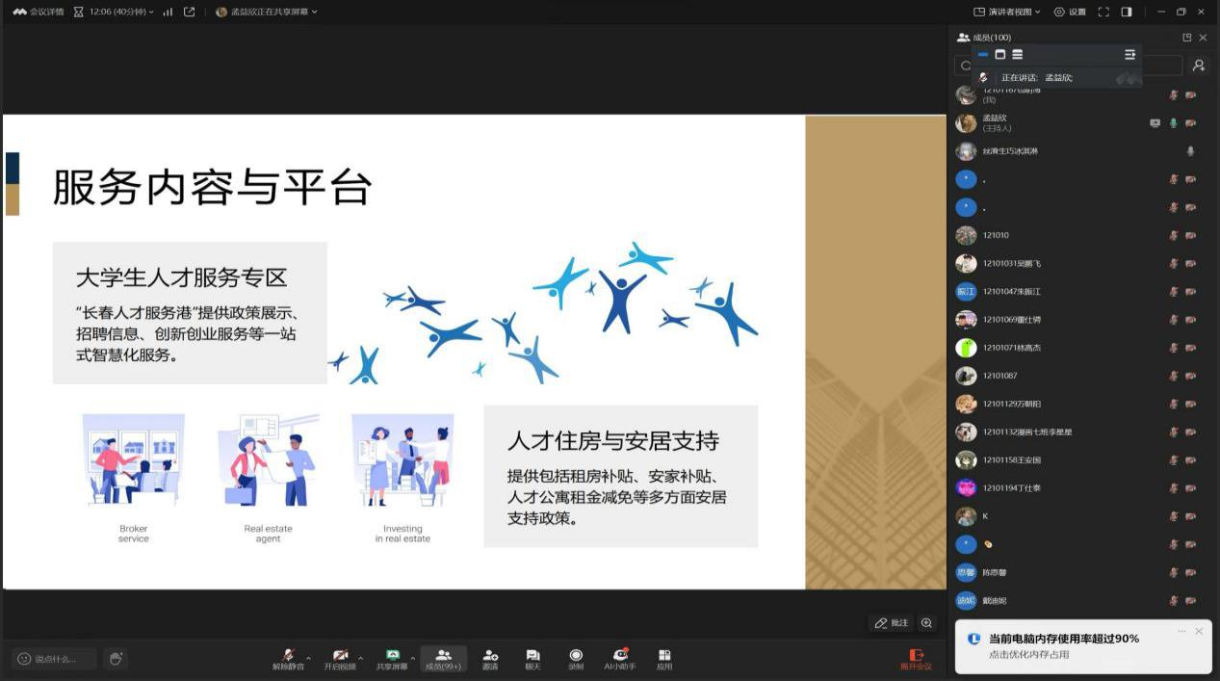Viewport: 1220px width, 681px height.
Task: Open the AI小助手 assistant
Action: [x=620, y=655]
